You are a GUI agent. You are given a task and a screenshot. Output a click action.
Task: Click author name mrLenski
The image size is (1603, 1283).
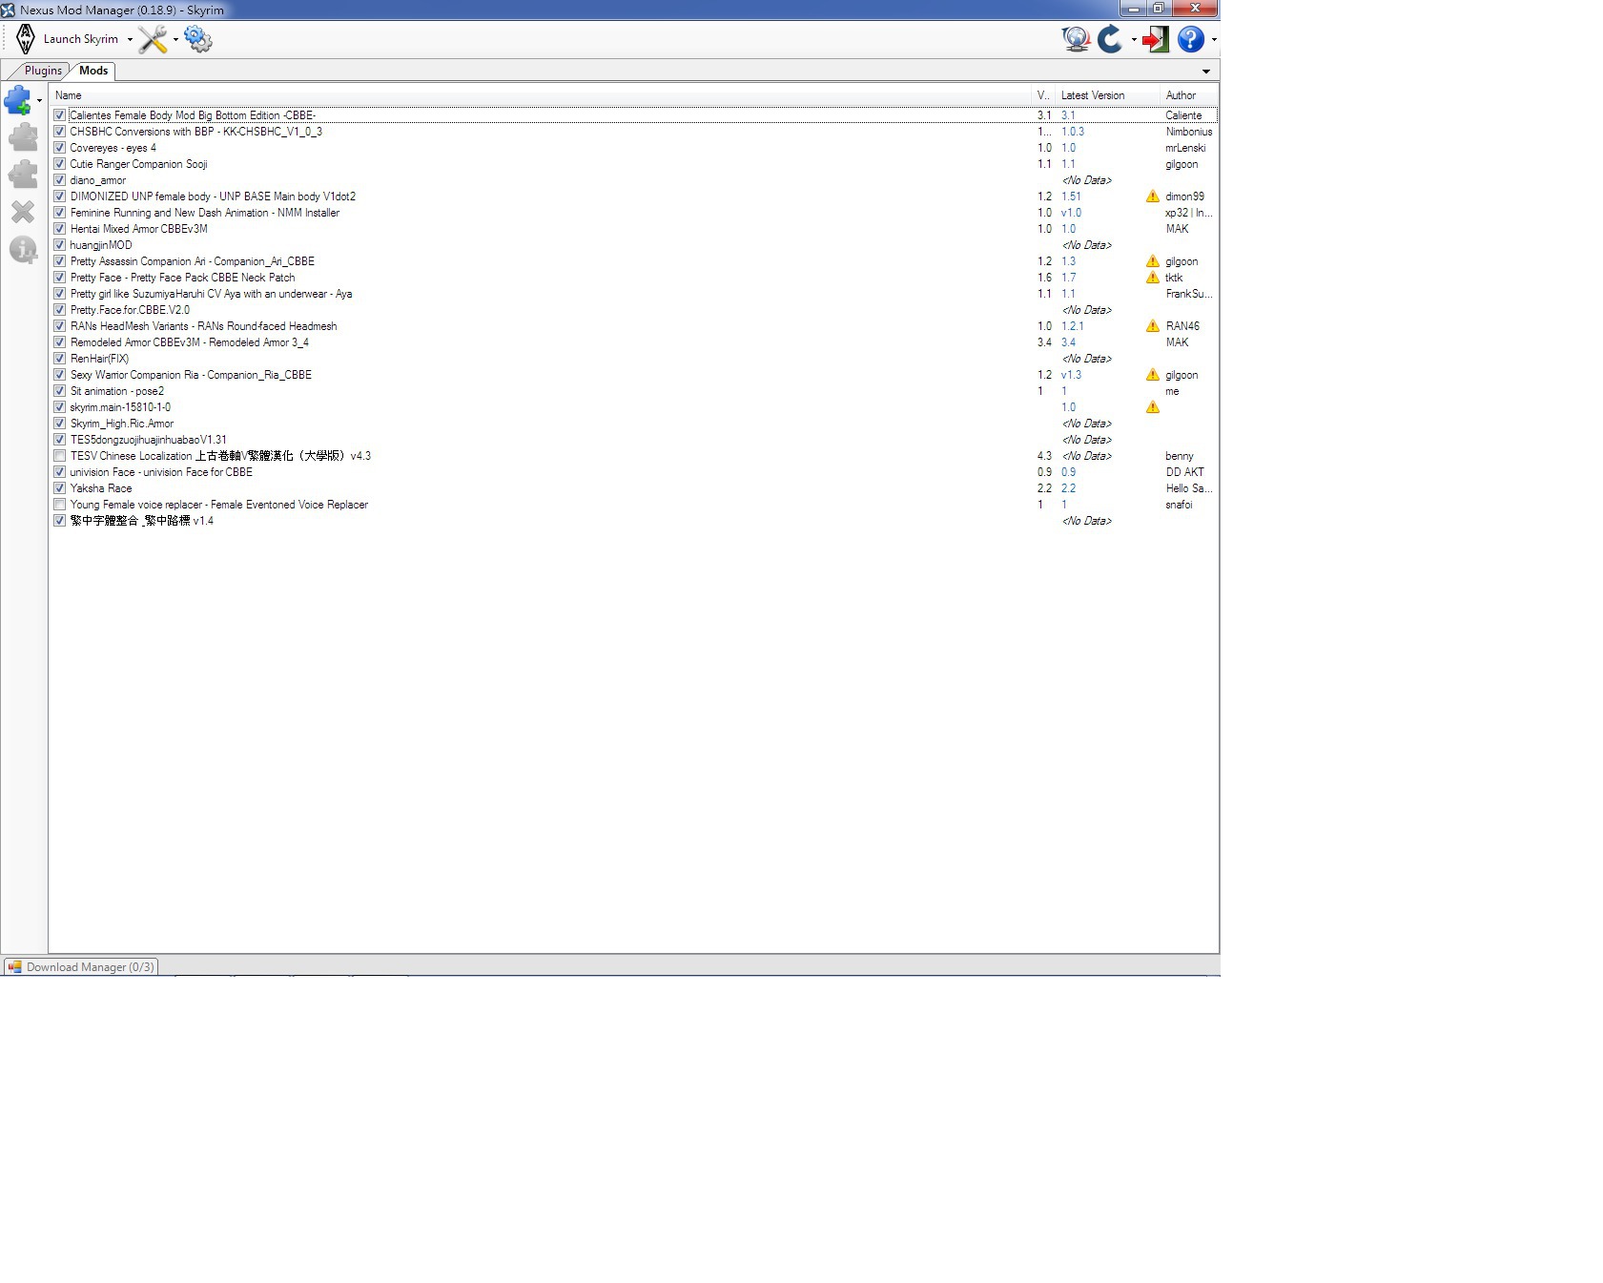coord(1185,148)
